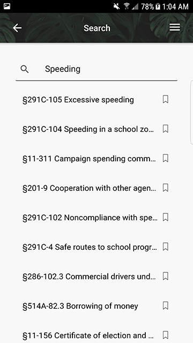Toggle bookmark for §291C-102 Noncompliance result

(x=166, y=217)
